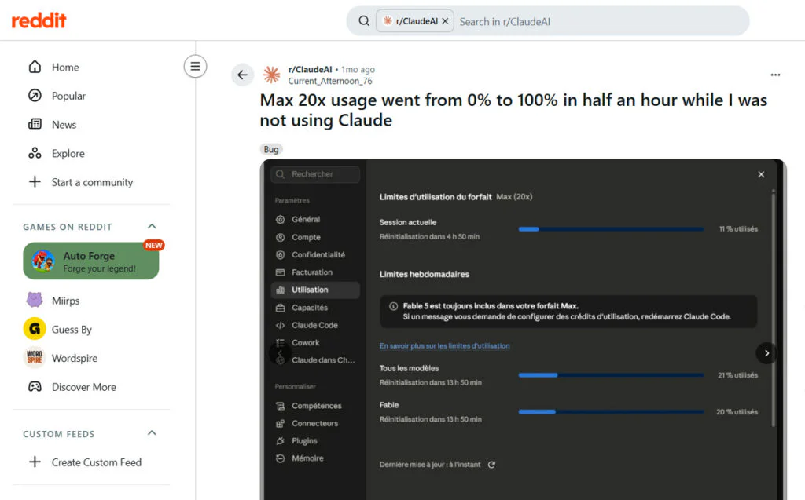Screen dimensions: 805x500
Task: Click the Discover More gamepad icon
Action: point(35,387)
